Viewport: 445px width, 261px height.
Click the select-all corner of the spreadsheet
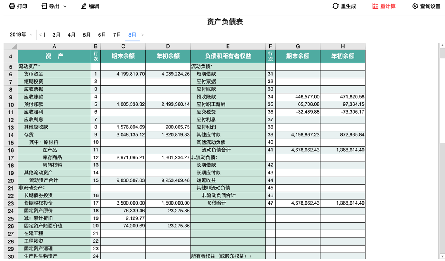(11, 46)
